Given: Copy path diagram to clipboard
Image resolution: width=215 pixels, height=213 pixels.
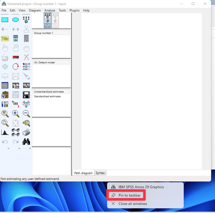Looking at the screenshot, I should point(5,95).
